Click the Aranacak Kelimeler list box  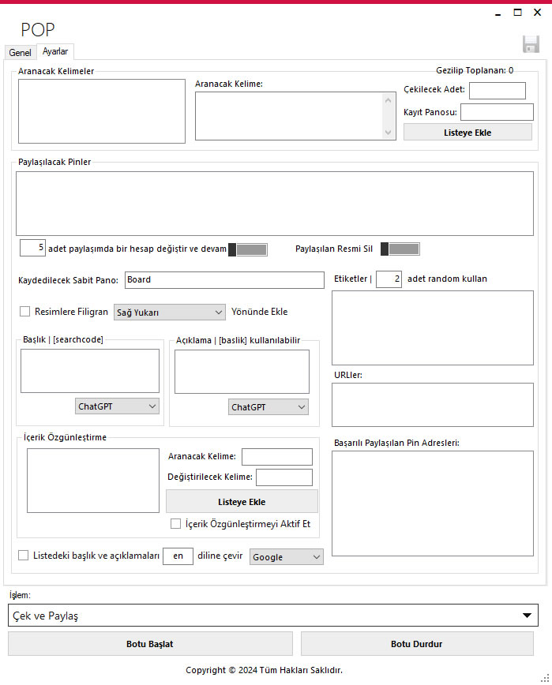[102, 111]
